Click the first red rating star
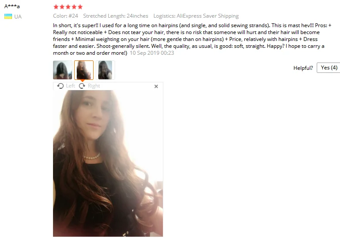The width and height of the screenshot is (340, 241). [x=56, y=7]
